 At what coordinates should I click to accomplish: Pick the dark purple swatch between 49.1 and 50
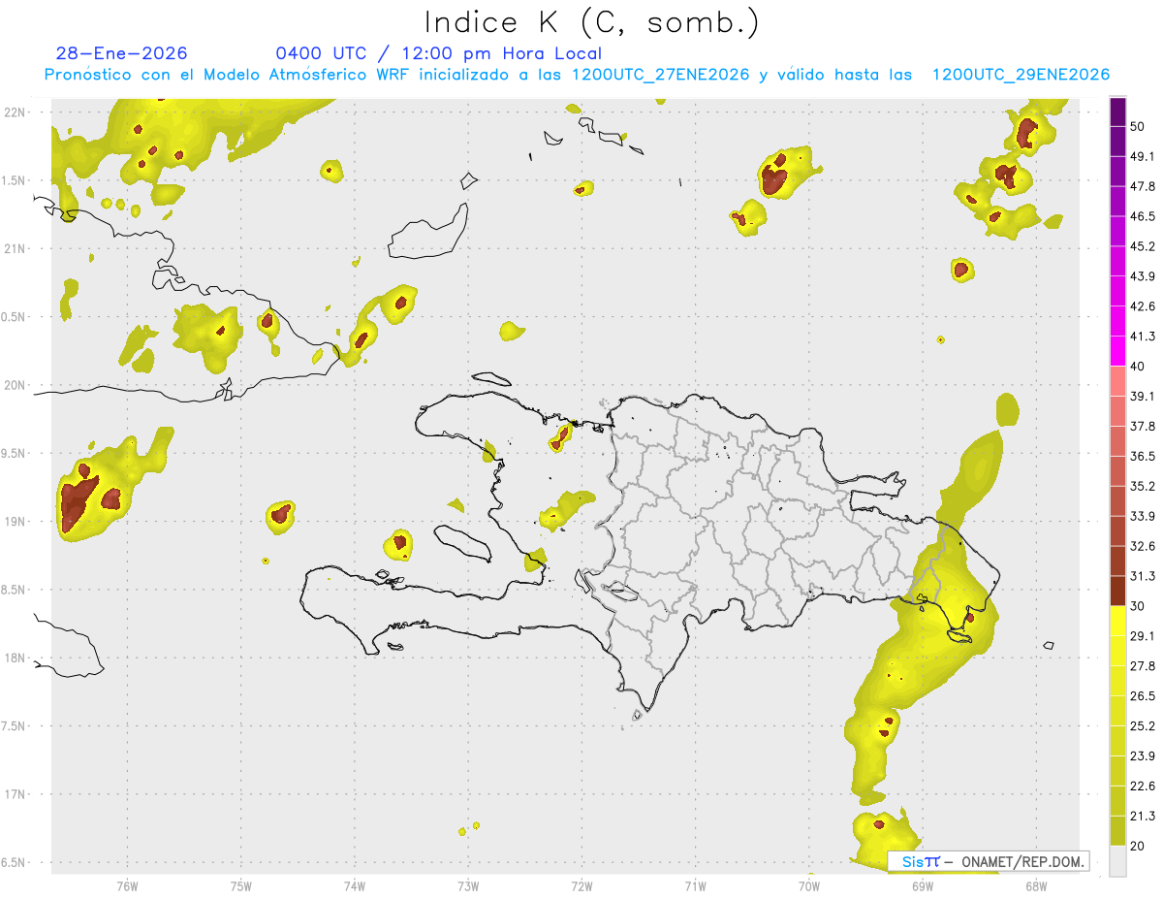coord(1117,142)
